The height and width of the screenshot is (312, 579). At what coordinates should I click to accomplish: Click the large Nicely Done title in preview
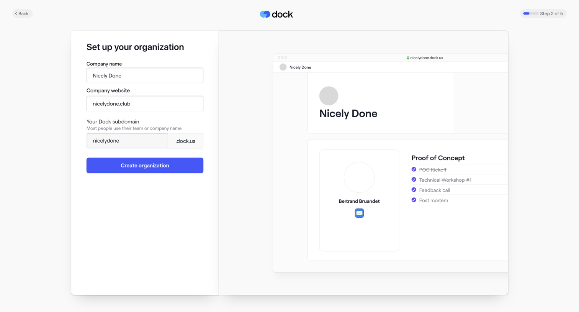[x=348, y=113]
